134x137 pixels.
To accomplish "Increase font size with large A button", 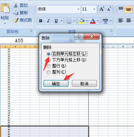I will (x=102, y=9).
